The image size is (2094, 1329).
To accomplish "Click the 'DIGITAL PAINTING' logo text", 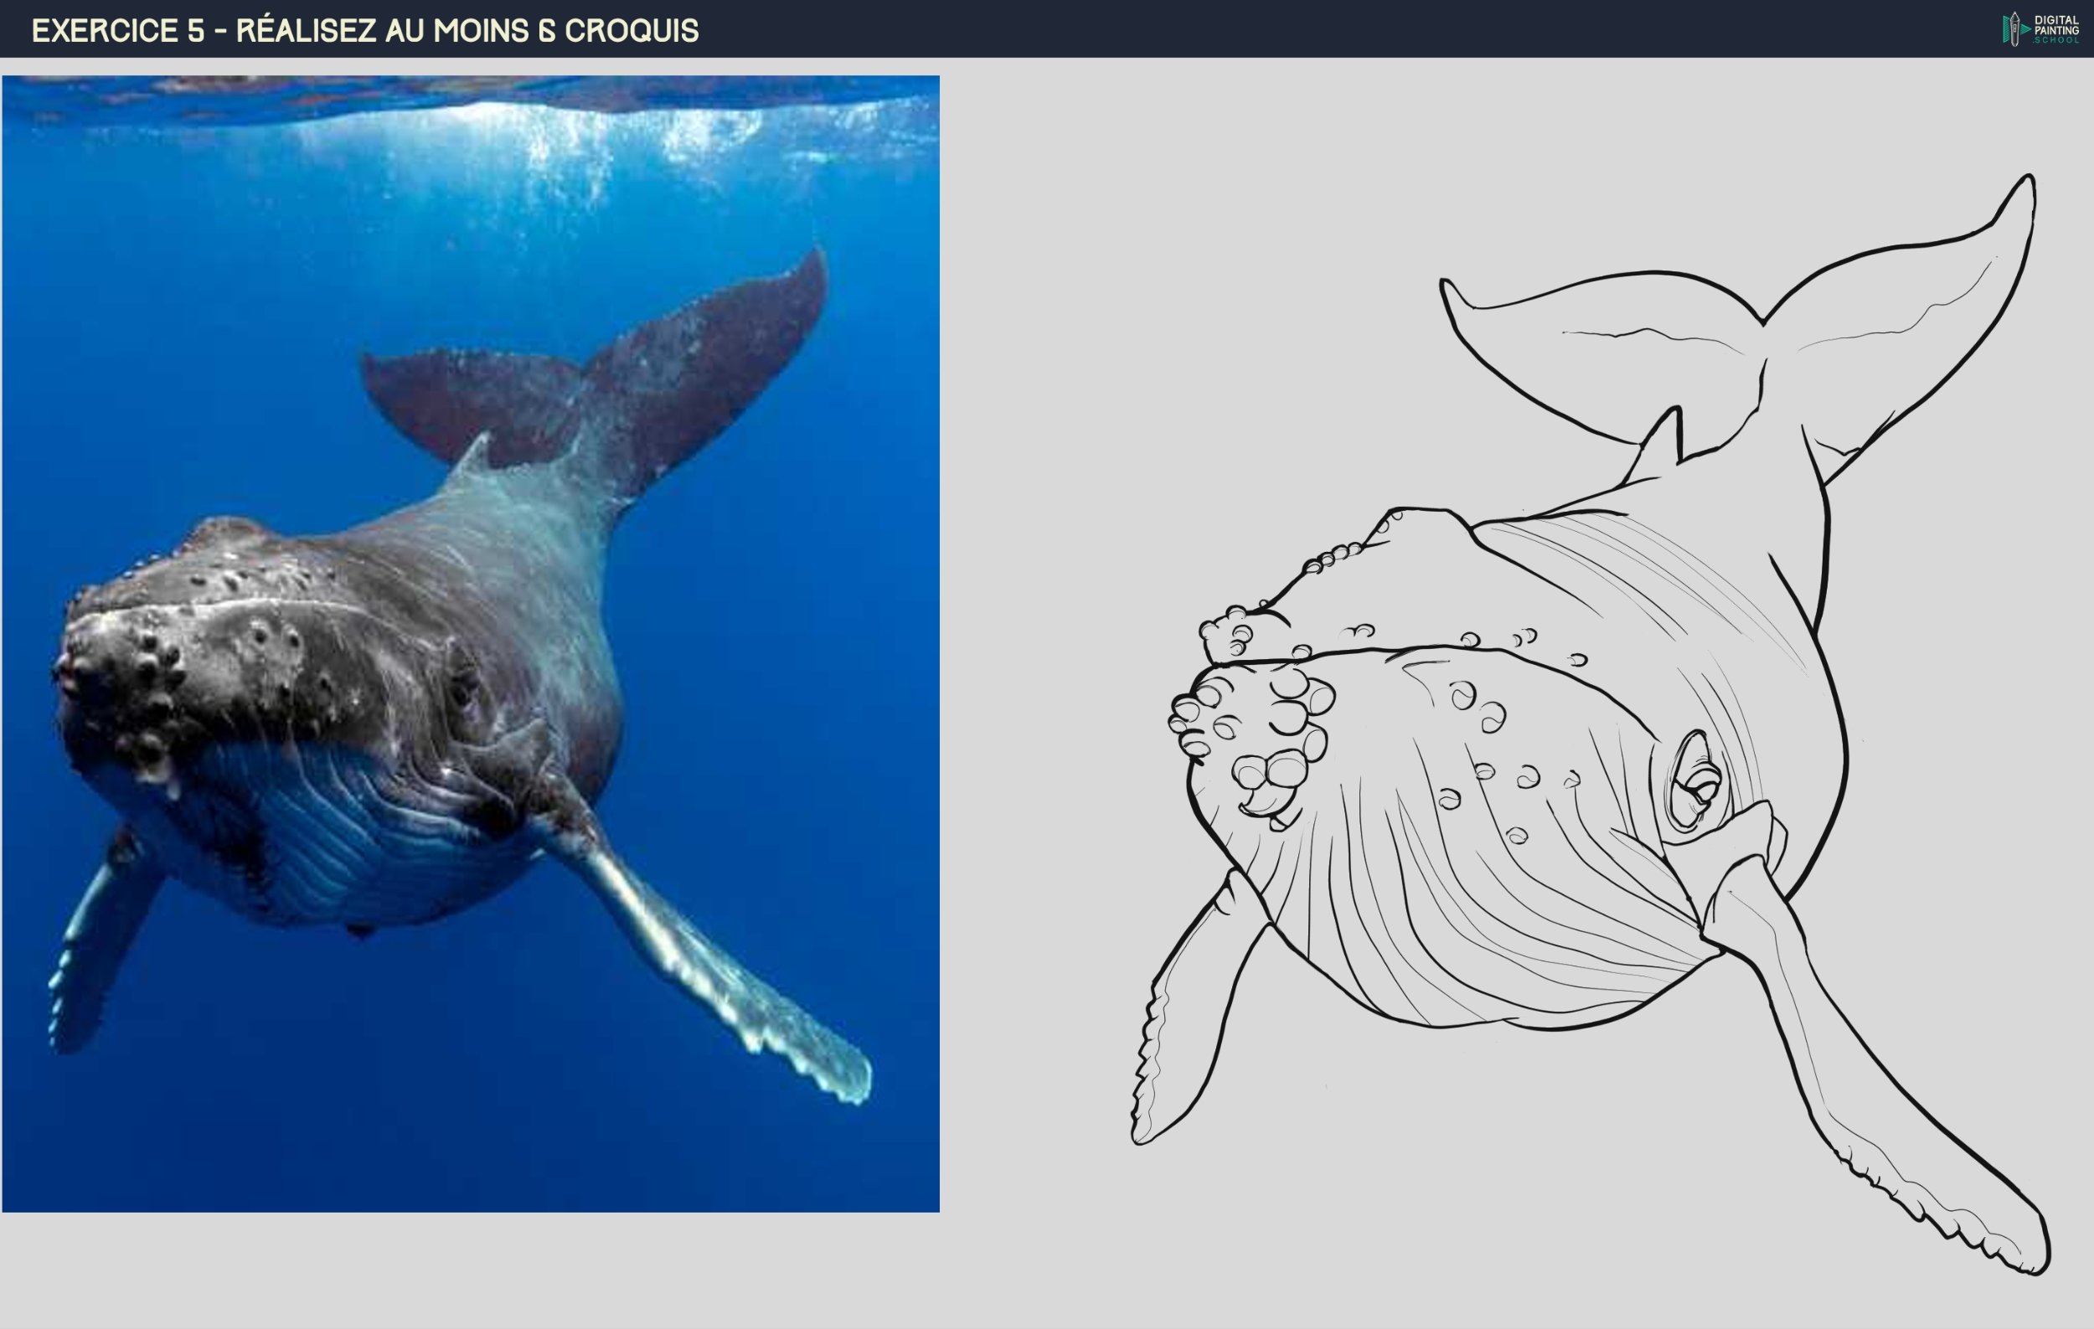I will (x=2057, y=24).
